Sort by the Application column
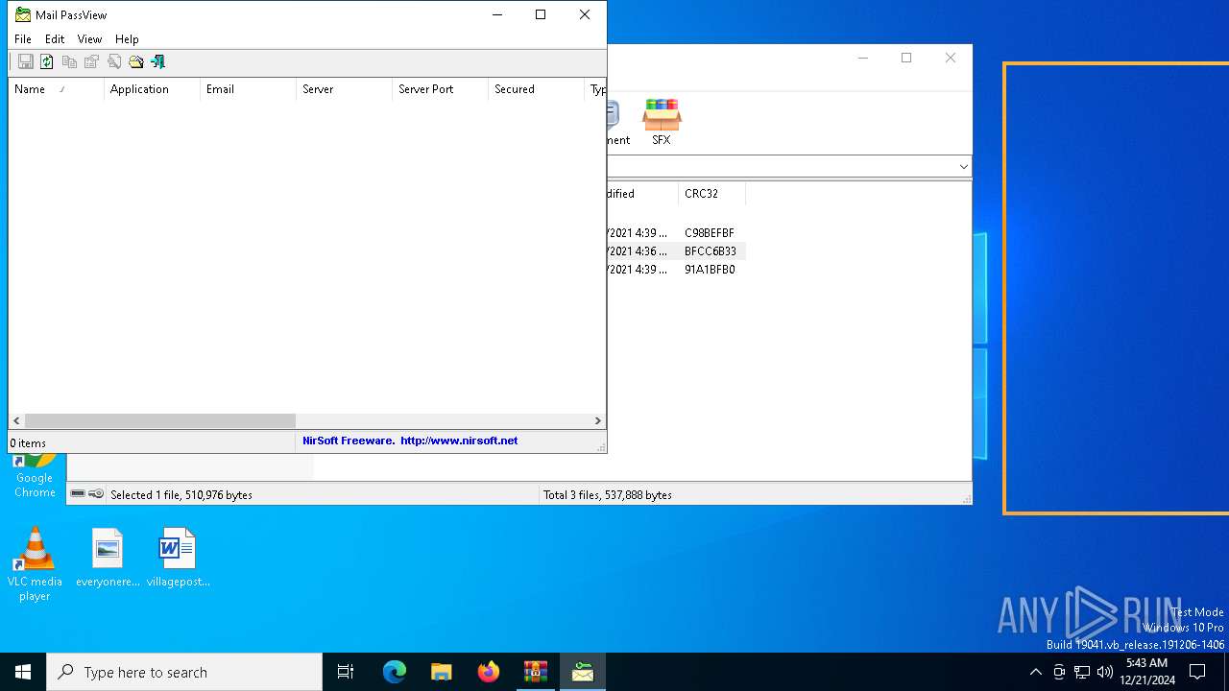Screen dimensions: 1229x691 pos(152,89)
